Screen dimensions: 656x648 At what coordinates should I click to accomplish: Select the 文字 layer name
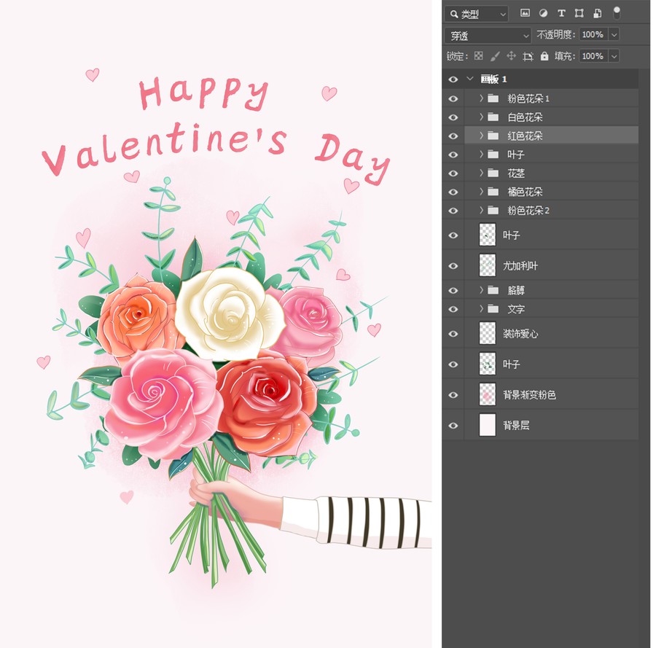(x=516, y=309)
